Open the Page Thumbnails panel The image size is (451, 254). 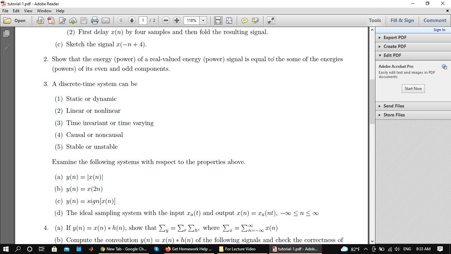pyautogui.click(x=6, y=33)
